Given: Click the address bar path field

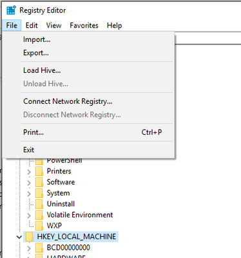Looking at the screenshot, I should 208,38.
